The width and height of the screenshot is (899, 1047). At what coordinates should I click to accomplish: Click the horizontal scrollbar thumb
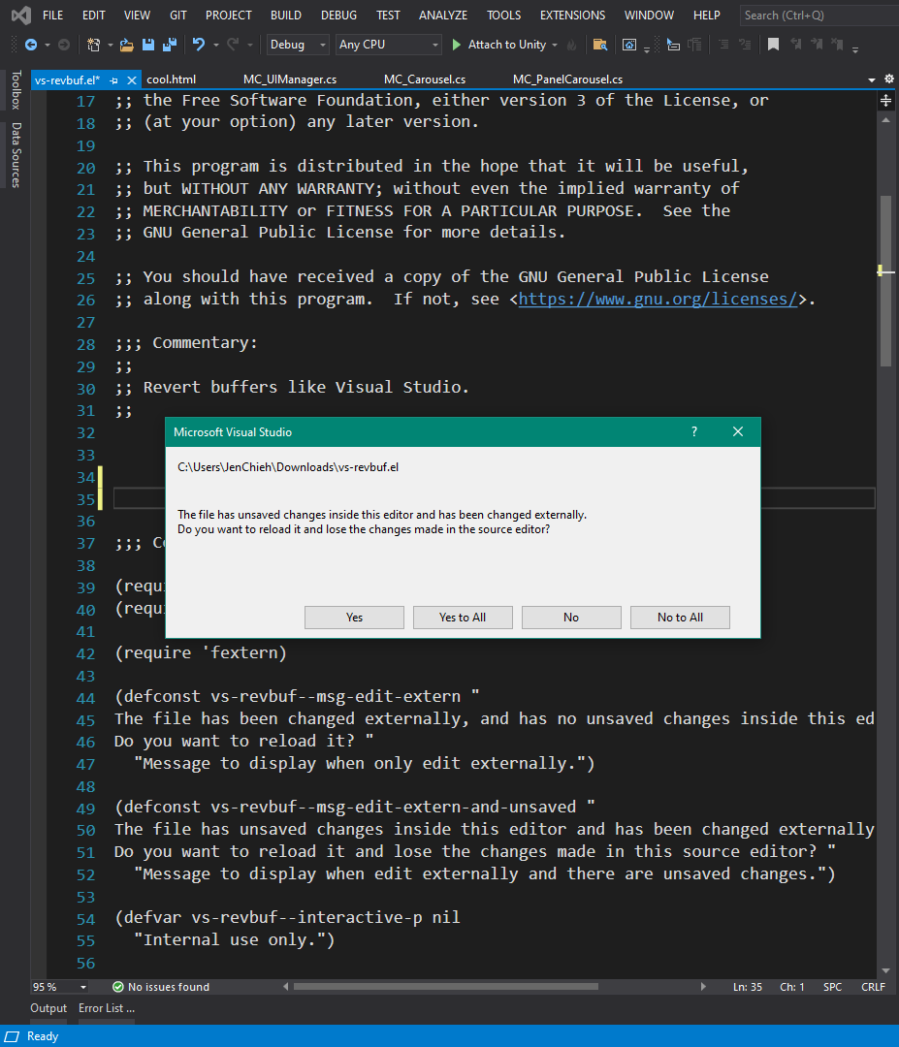(x=445, y=986)
